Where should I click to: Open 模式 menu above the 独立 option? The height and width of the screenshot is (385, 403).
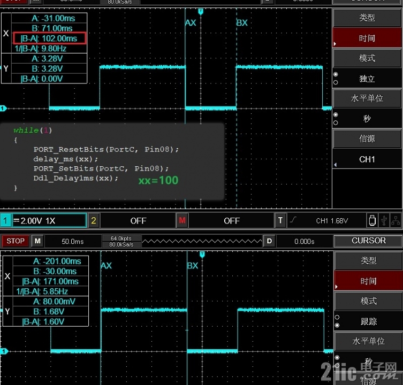[367, 58]
